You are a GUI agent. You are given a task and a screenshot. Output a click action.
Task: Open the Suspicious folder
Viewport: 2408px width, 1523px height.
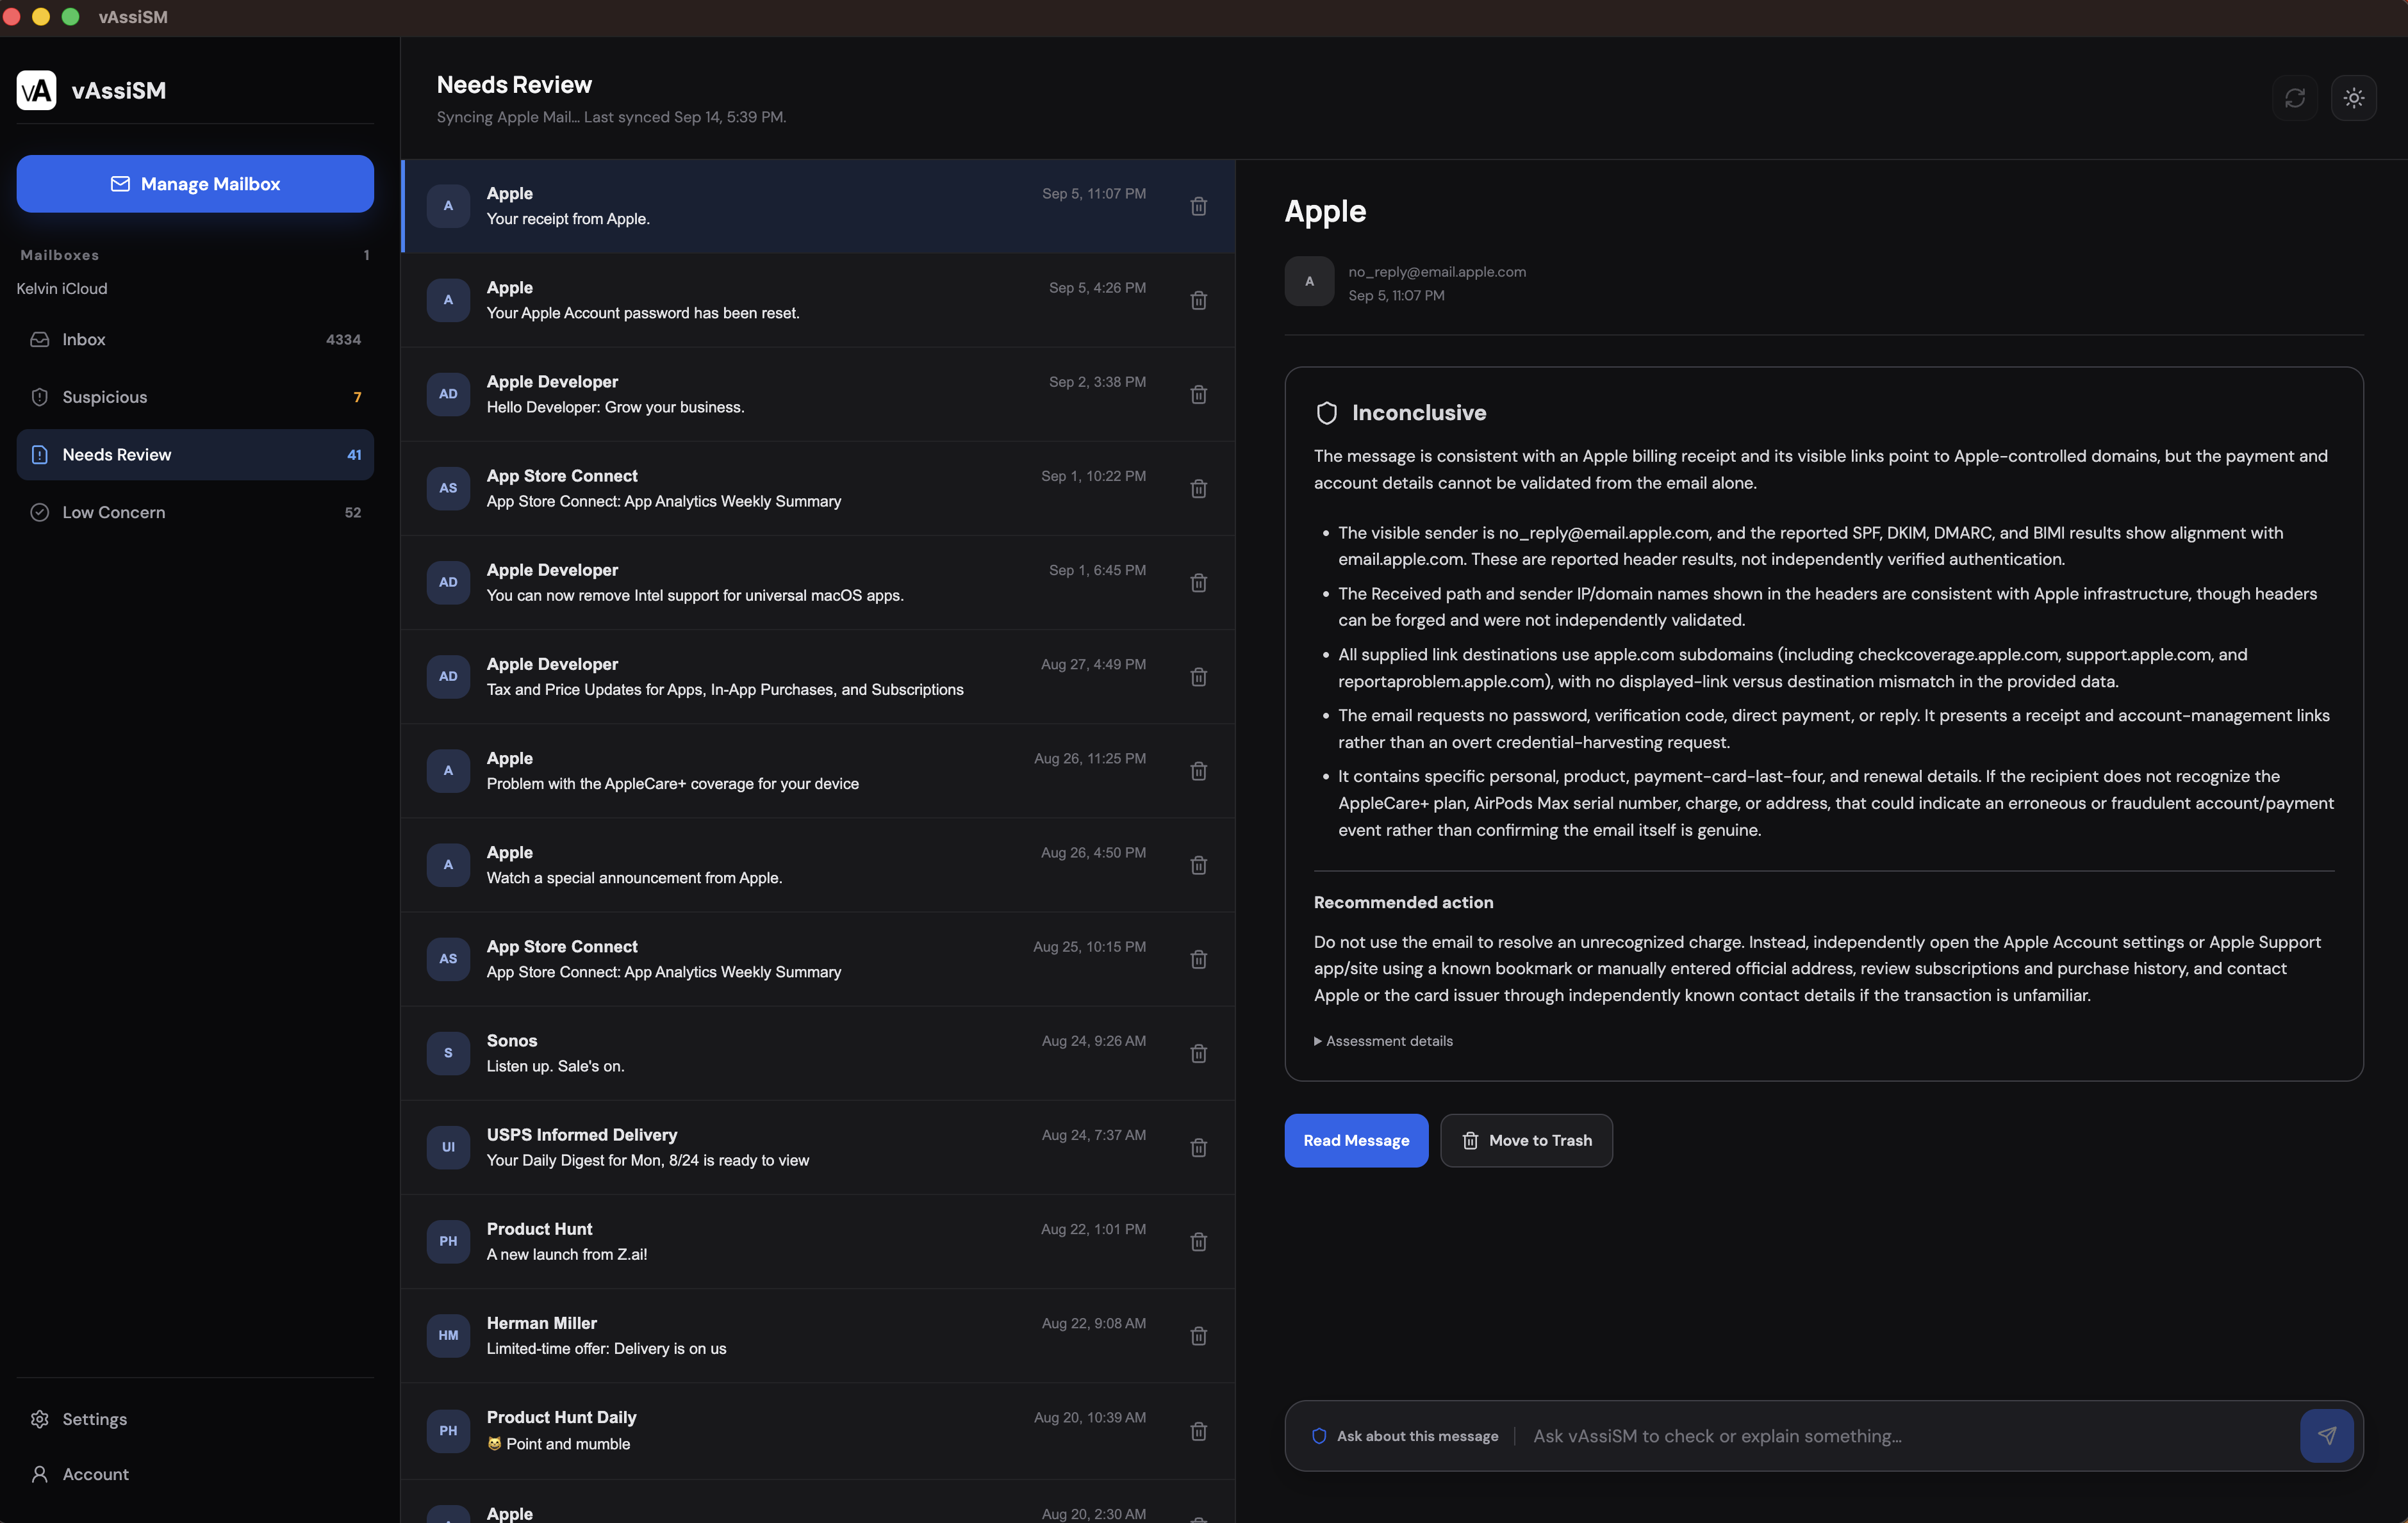195,396
